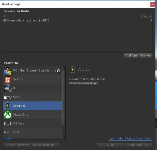This screenshot has height=150, width=157.
Task: Click the WebGL HTML5 platform icon
Action: click(8, 79)
